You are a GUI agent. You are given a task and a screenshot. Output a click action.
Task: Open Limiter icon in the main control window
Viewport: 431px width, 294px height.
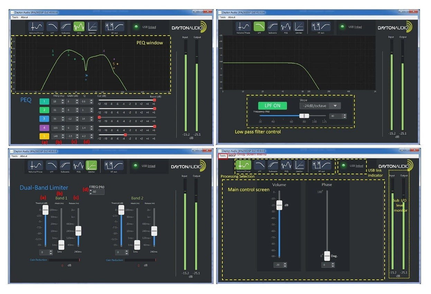299,165
